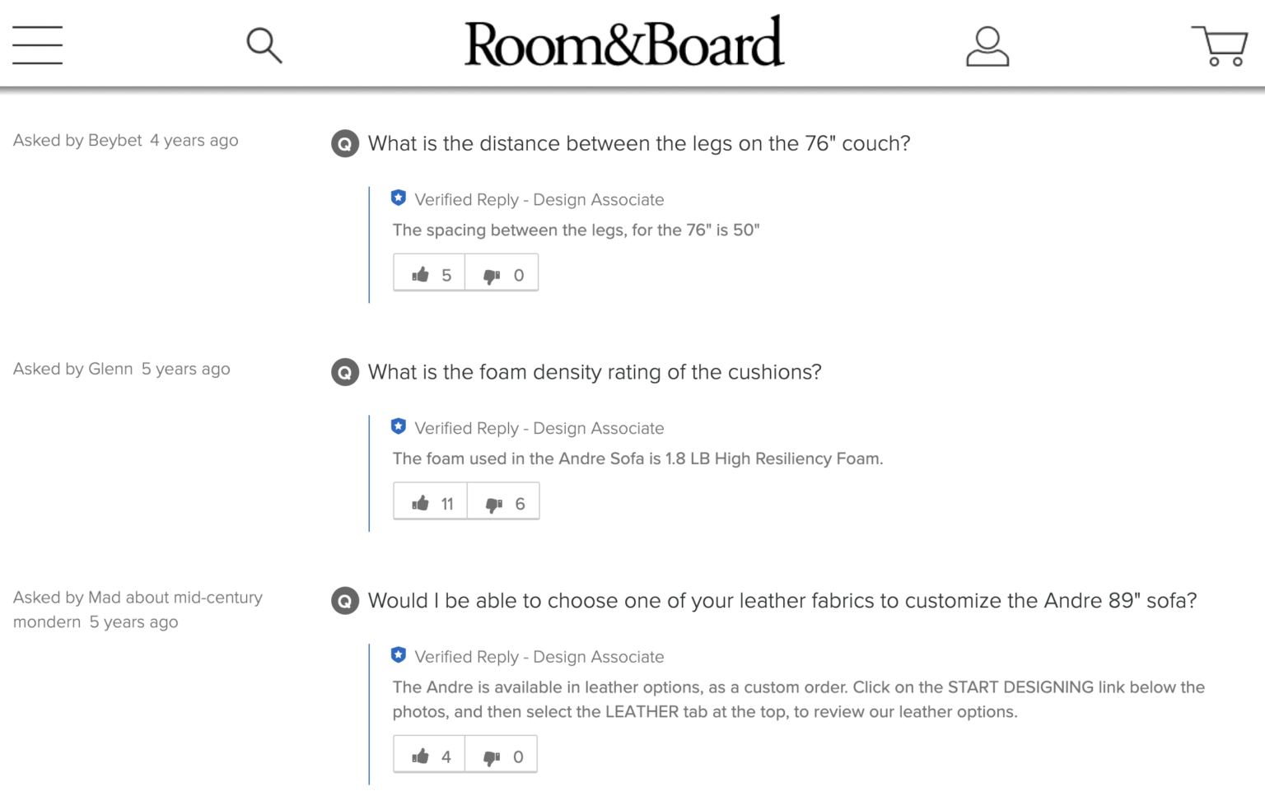Open the hamburger navigation menu
The height and width of the screenshot is (796, 1265).
(37, 45)
